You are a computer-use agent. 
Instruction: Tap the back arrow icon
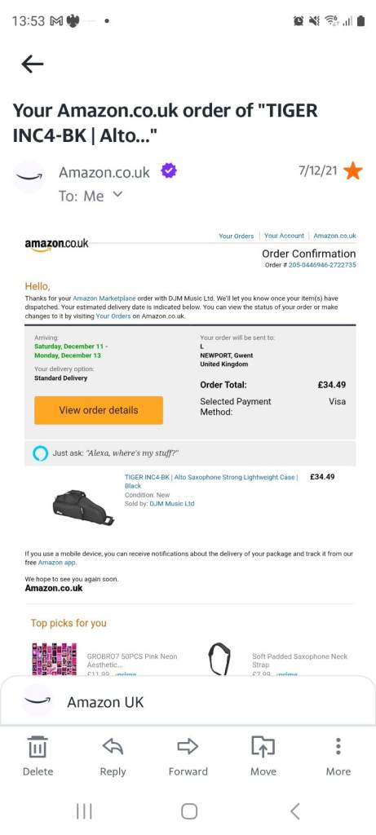33,64
